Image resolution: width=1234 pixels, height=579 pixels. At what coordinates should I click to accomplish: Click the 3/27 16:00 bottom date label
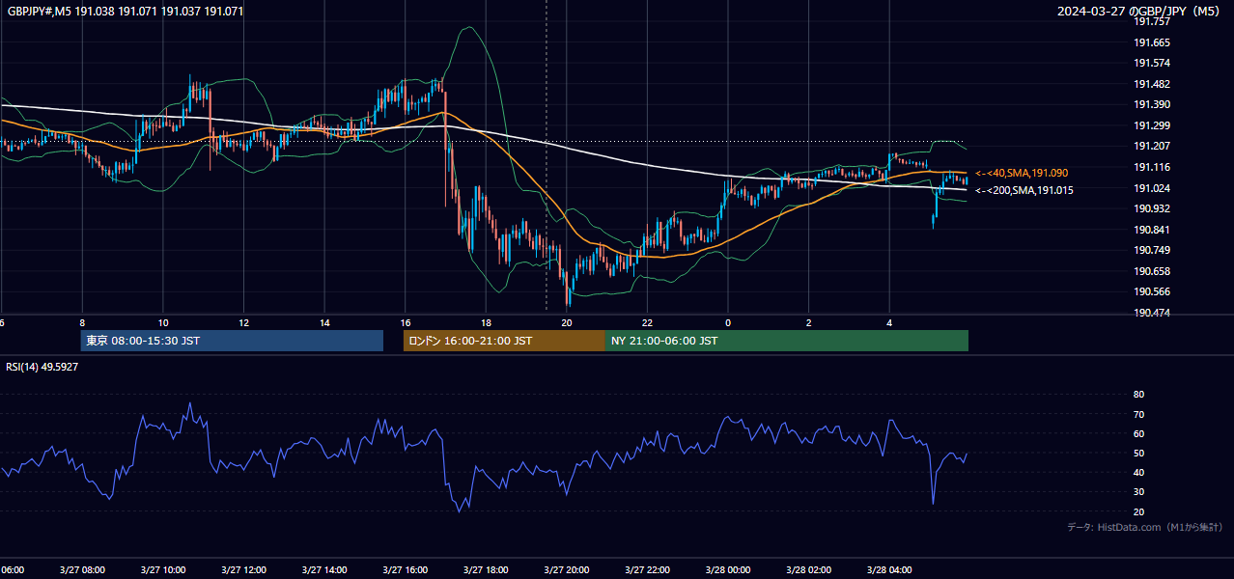pyautogui.click(x=406, y=570)
